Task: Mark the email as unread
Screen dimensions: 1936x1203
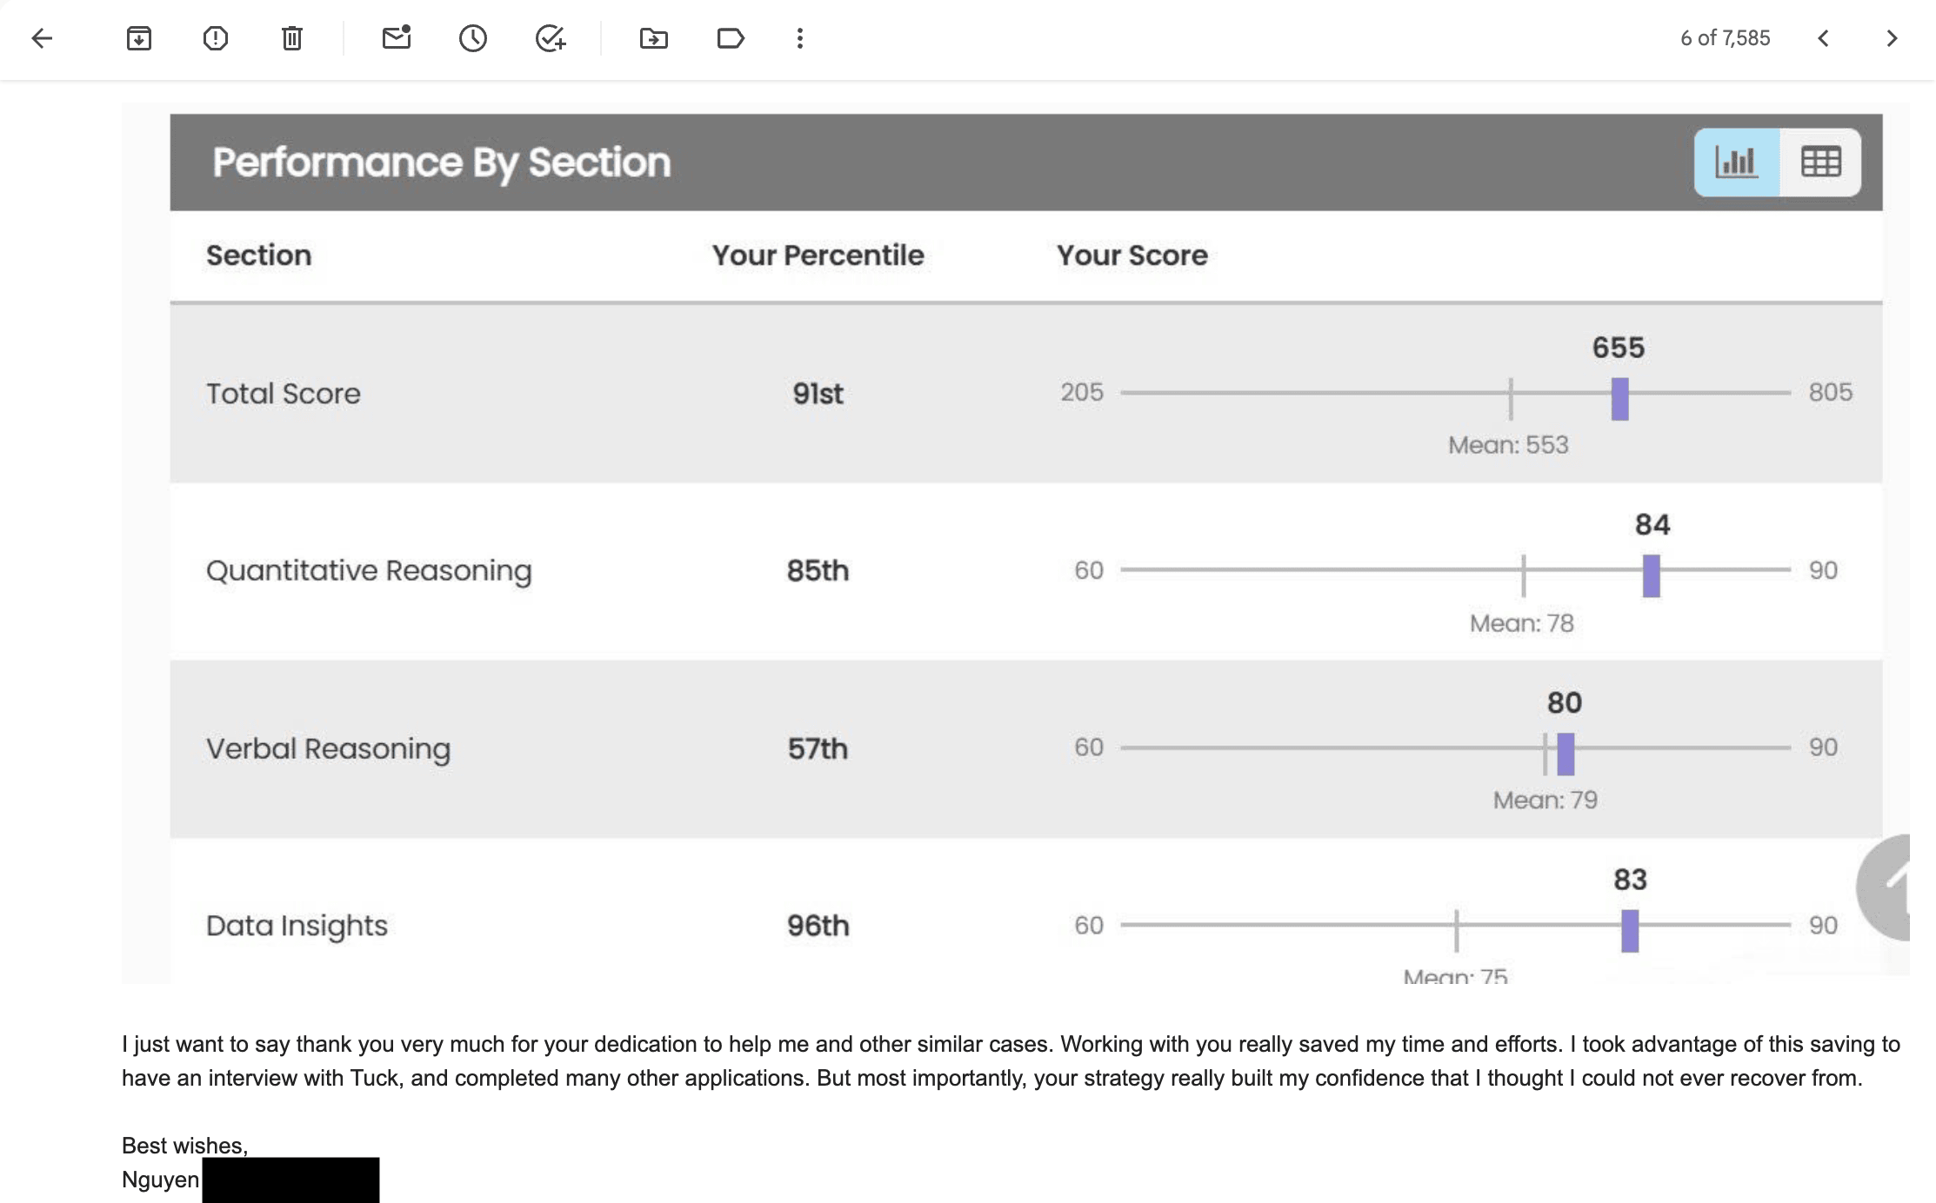Action: pyautogui.click(x=397, y=38)
